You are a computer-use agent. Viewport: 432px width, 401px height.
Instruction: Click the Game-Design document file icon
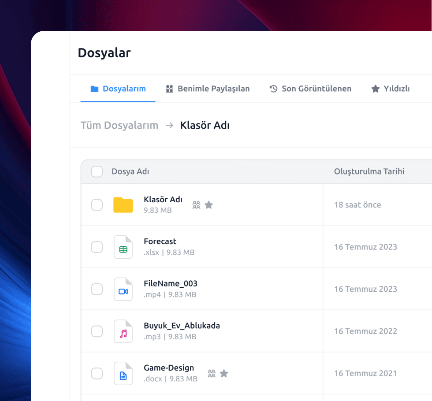point(123,374)
